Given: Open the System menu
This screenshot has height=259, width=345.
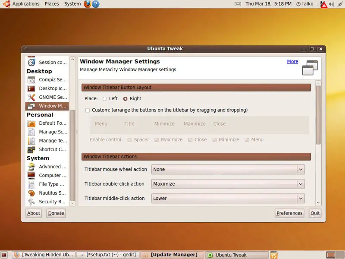Looking at the screenshot, I should [x=72, y=4].
